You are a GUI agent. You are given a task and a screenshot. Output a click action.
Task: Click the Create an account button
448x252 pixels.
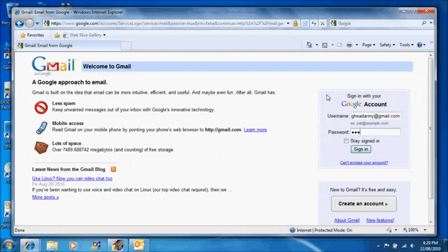[x=364, y=204]
